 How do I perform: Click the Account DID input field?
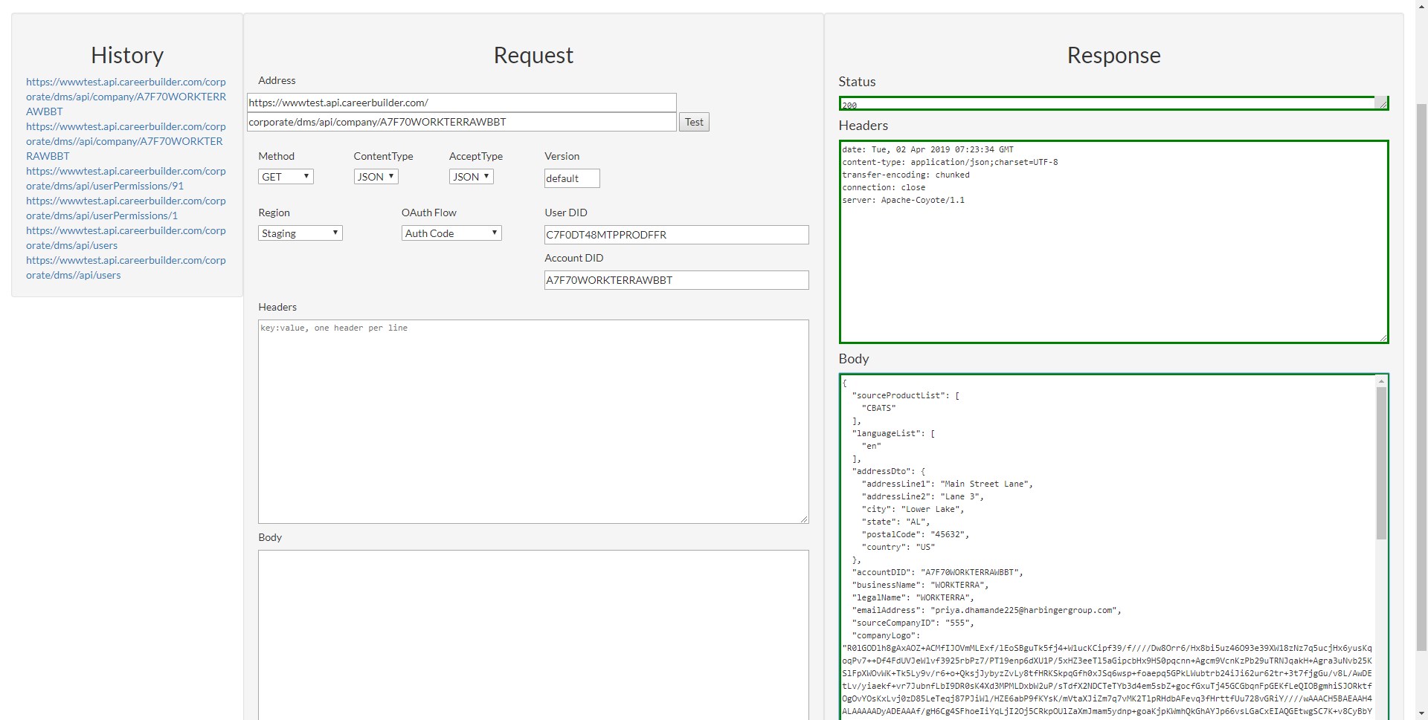coord(676,280)
